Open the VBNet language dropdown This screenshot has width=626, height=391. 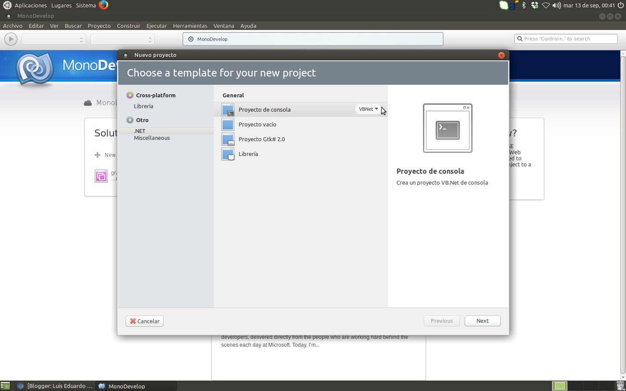coord(368,109)
